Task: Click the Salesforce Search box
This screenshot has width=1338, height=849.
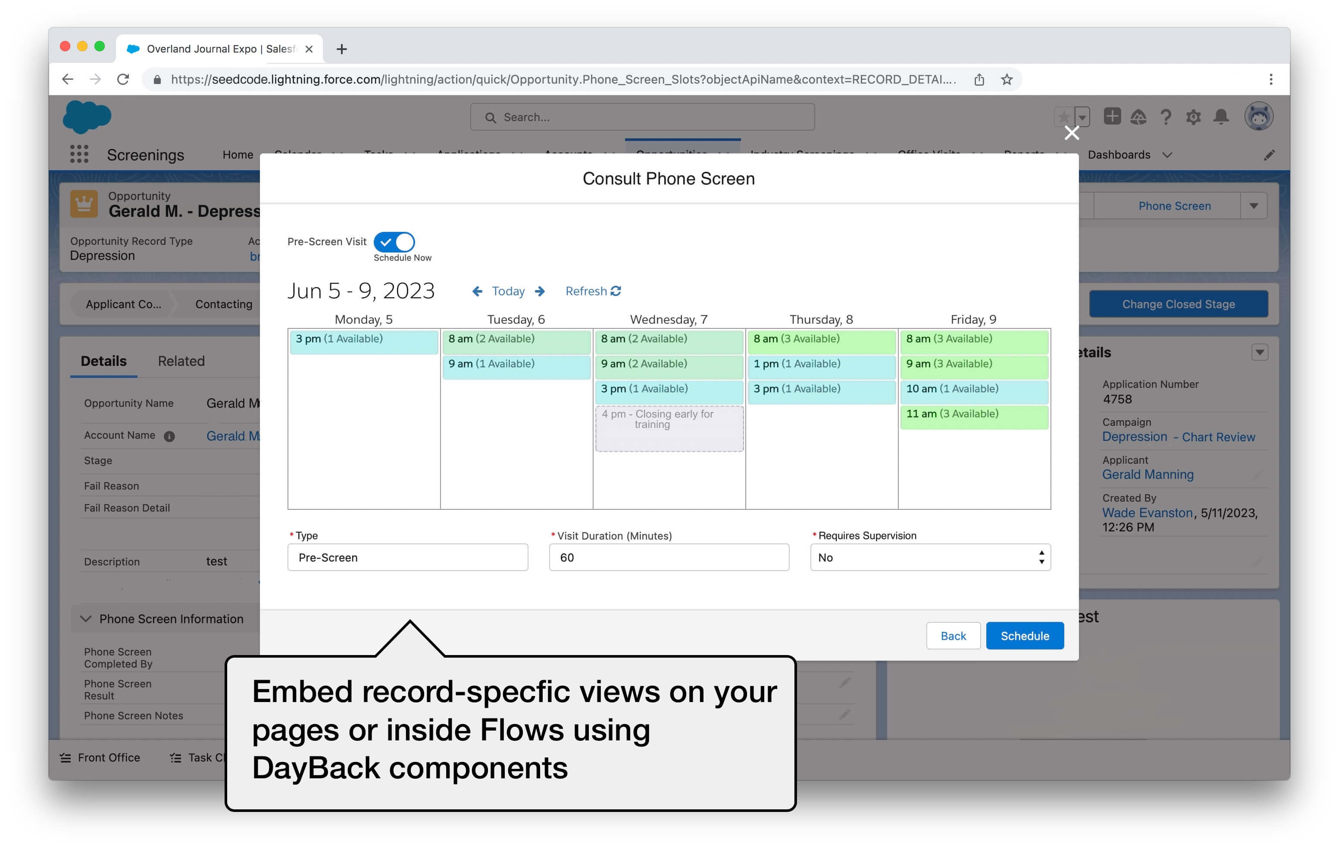Action: pos(642,117)
